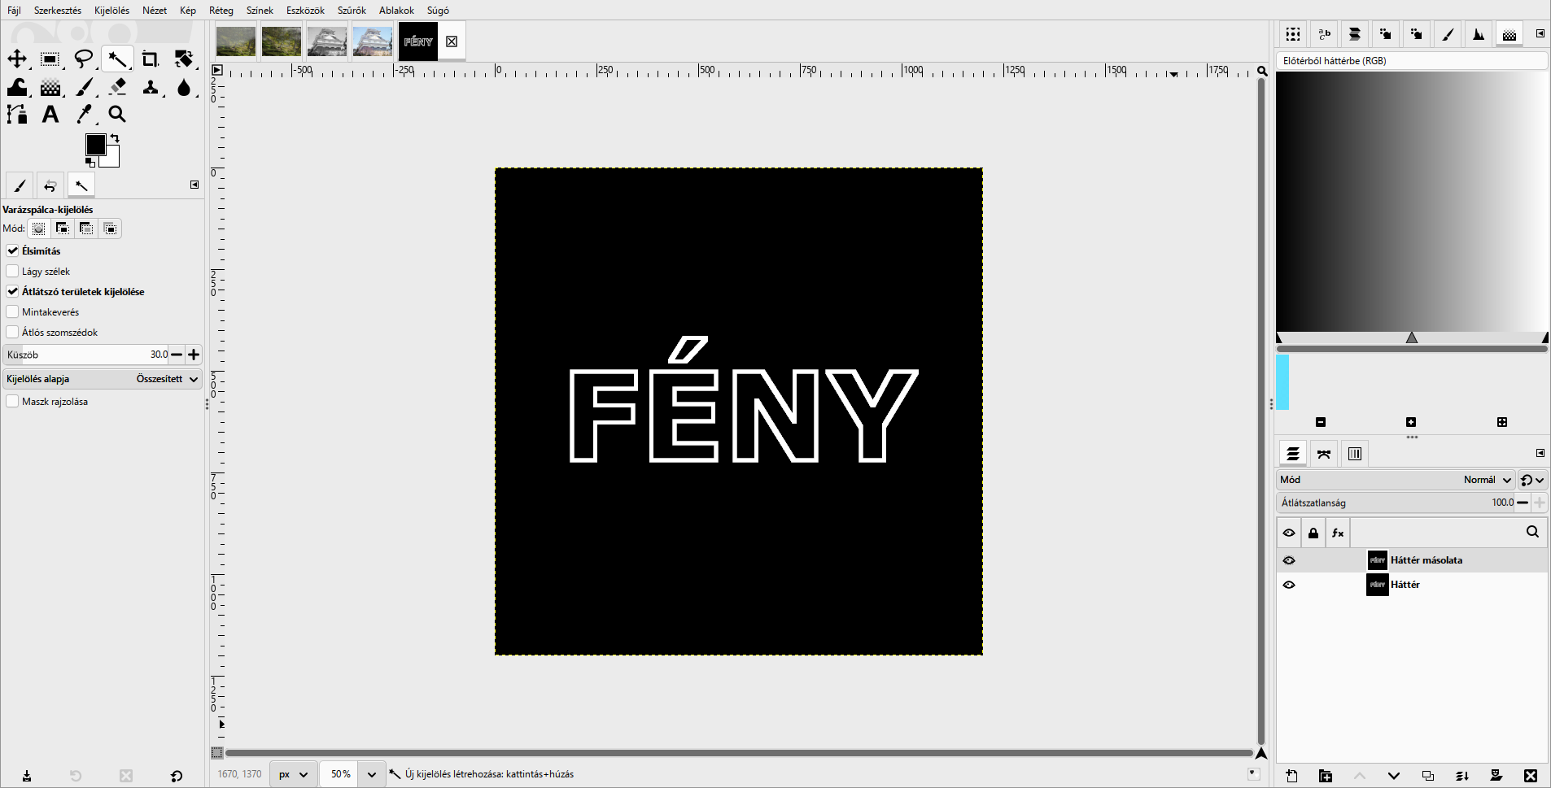Viewport: 1551px width, 788px height.
Task: Select the Color Picker eyedropper tool
Action: (x=84, y=115)
